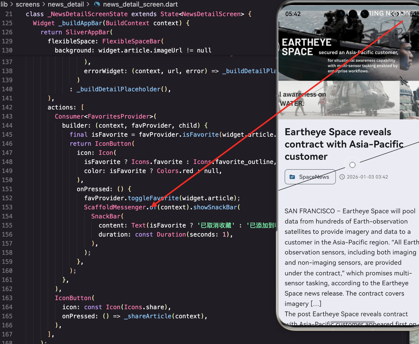Click the _shareArticle function reference
The height and width of the screenshot is (344, 419).
pyautogui.click(x=148, y=316)
